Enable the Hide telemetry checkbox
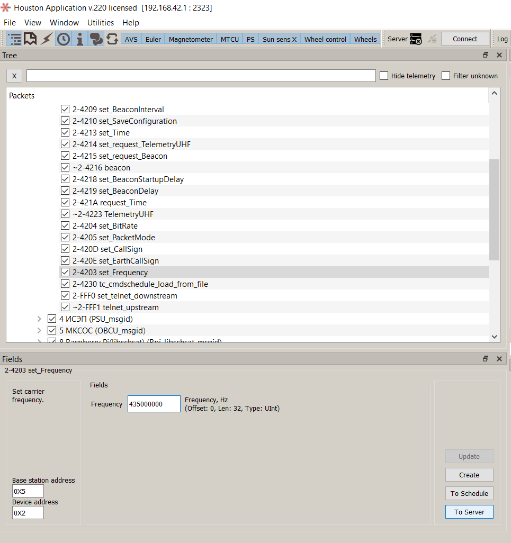The width and height of the screenshot is (511, 543). (x=384, y=76)
